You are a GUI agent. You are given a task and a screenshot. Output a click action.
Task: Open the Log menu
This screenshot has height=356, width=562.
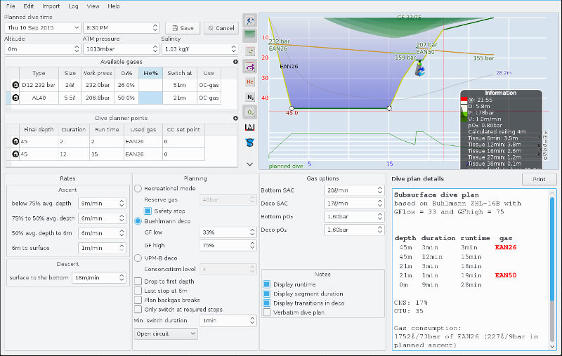[x=73, y=6]
